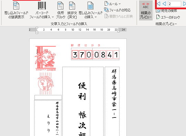Click the 年賀 new year mark
This screenshot has height=136, width=186.
[46, 83]
